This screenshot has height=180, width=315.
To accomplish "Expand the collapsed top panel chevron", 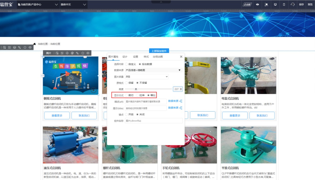I will click(x=161, y=2).
